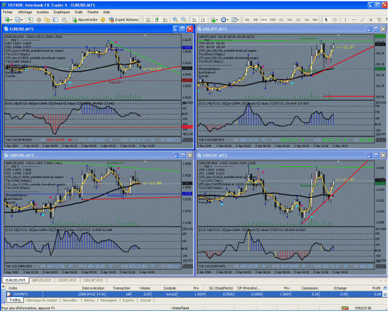390x312 pixels.
Task: Open the Experts terminal tab
Action: click(x=128, y=300)
